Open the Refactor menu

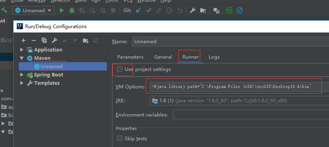click(60, 1)
